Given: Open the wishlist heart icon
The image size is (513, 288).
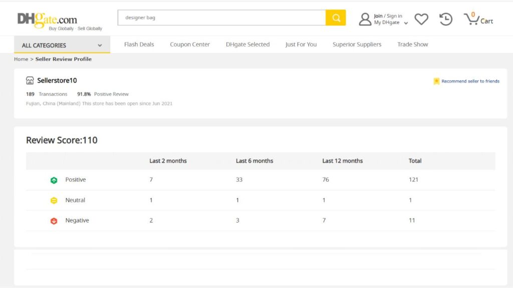Looking at the screenshot, I should pyautogui.click(x=421, y=19).
